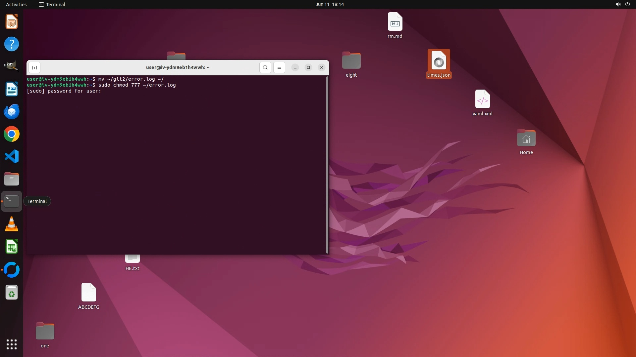The height and width of the screenshot is (357, 636).
Task: Launch Google Chrome from the dock
Action: [x=12, y=134]
